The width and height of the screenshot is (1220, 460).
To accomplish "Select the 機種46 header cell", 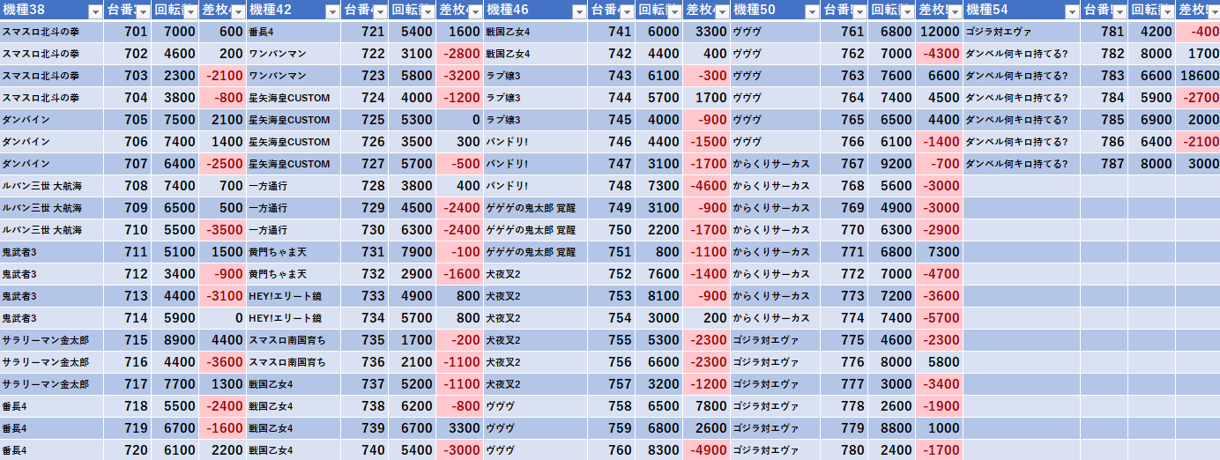I will coord(535,11).
